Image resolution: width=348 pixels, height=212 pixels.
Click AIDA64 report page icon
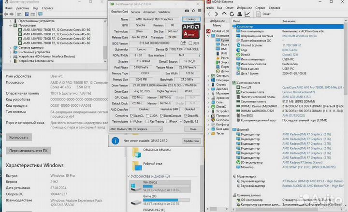pyautogui.click(x=258, y=14)
